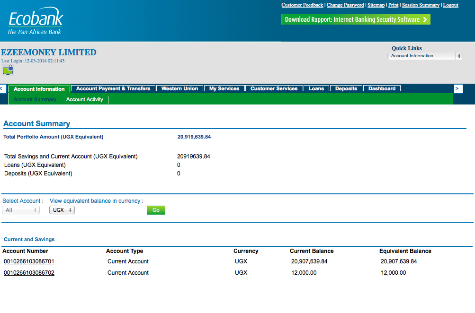Click account number 0010266103086702

point(28,272)
